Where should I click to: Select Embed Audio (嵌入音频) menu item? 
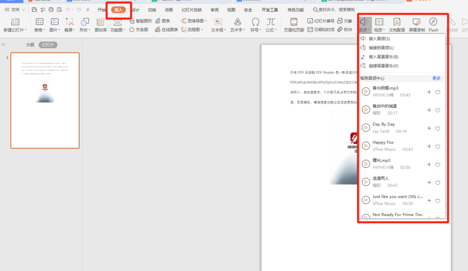pos(379,39)
